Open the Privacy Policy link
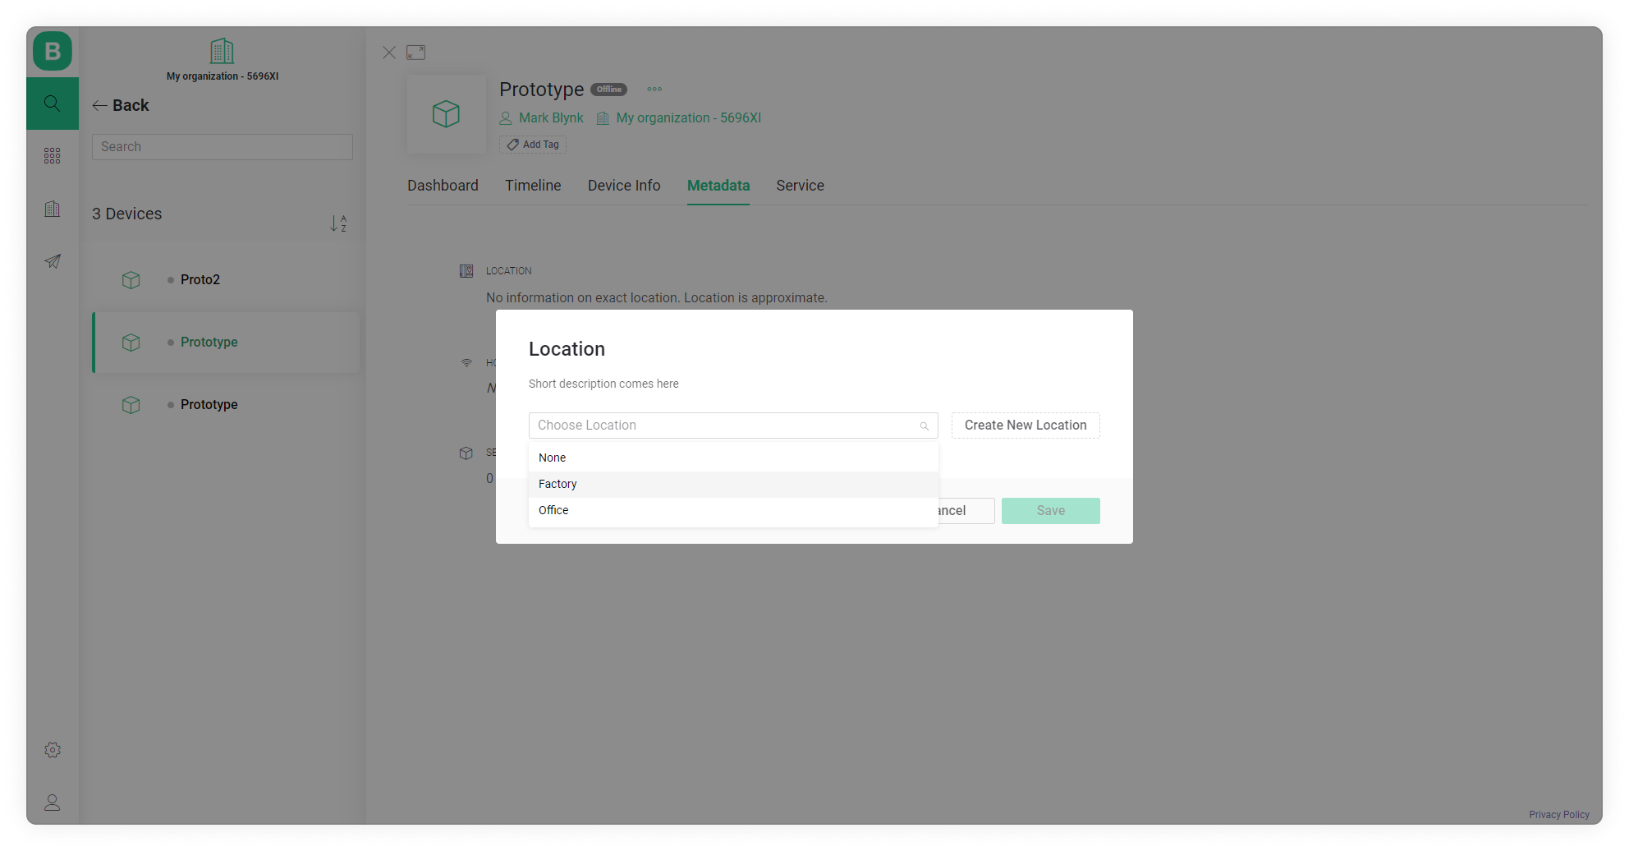 point(1558,815)
